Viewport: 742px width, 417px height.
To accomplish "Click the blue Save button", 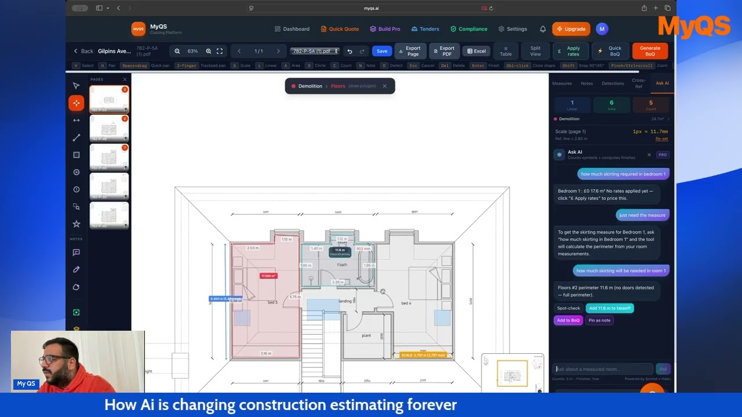I will (x=382, y=51).
